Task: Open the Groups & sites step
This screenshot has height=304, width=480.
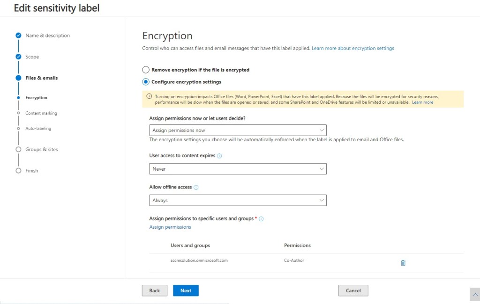Action: 41,150
